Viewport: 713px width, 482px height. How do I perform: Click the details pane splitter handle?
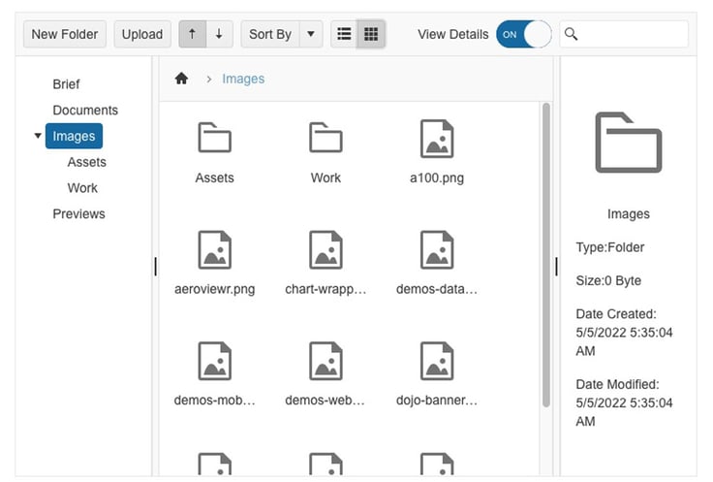[557, 267]
